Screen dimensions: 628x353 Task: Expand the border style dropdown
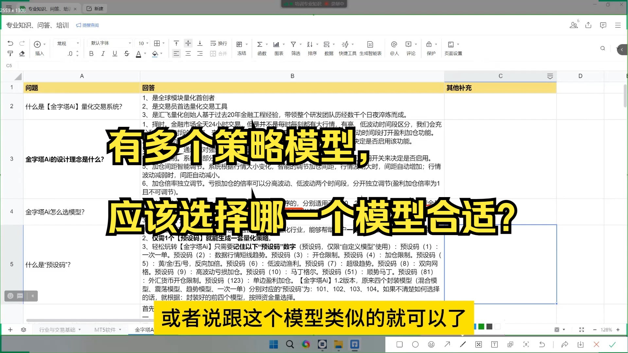click(x=163, y=43)
